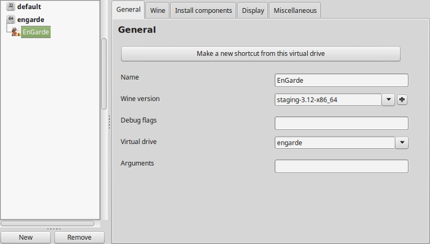Click into the Debug flags field
This screenshot has width=430, height=244.
click(x=342, y=123)
